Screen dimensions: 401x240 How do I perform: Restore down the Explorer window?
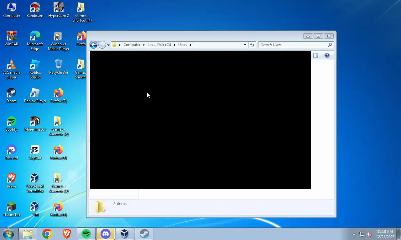[318, 36]
